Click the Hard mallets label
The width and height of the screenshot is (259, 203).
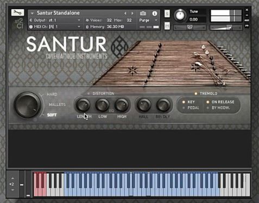[x=52, y=94]
